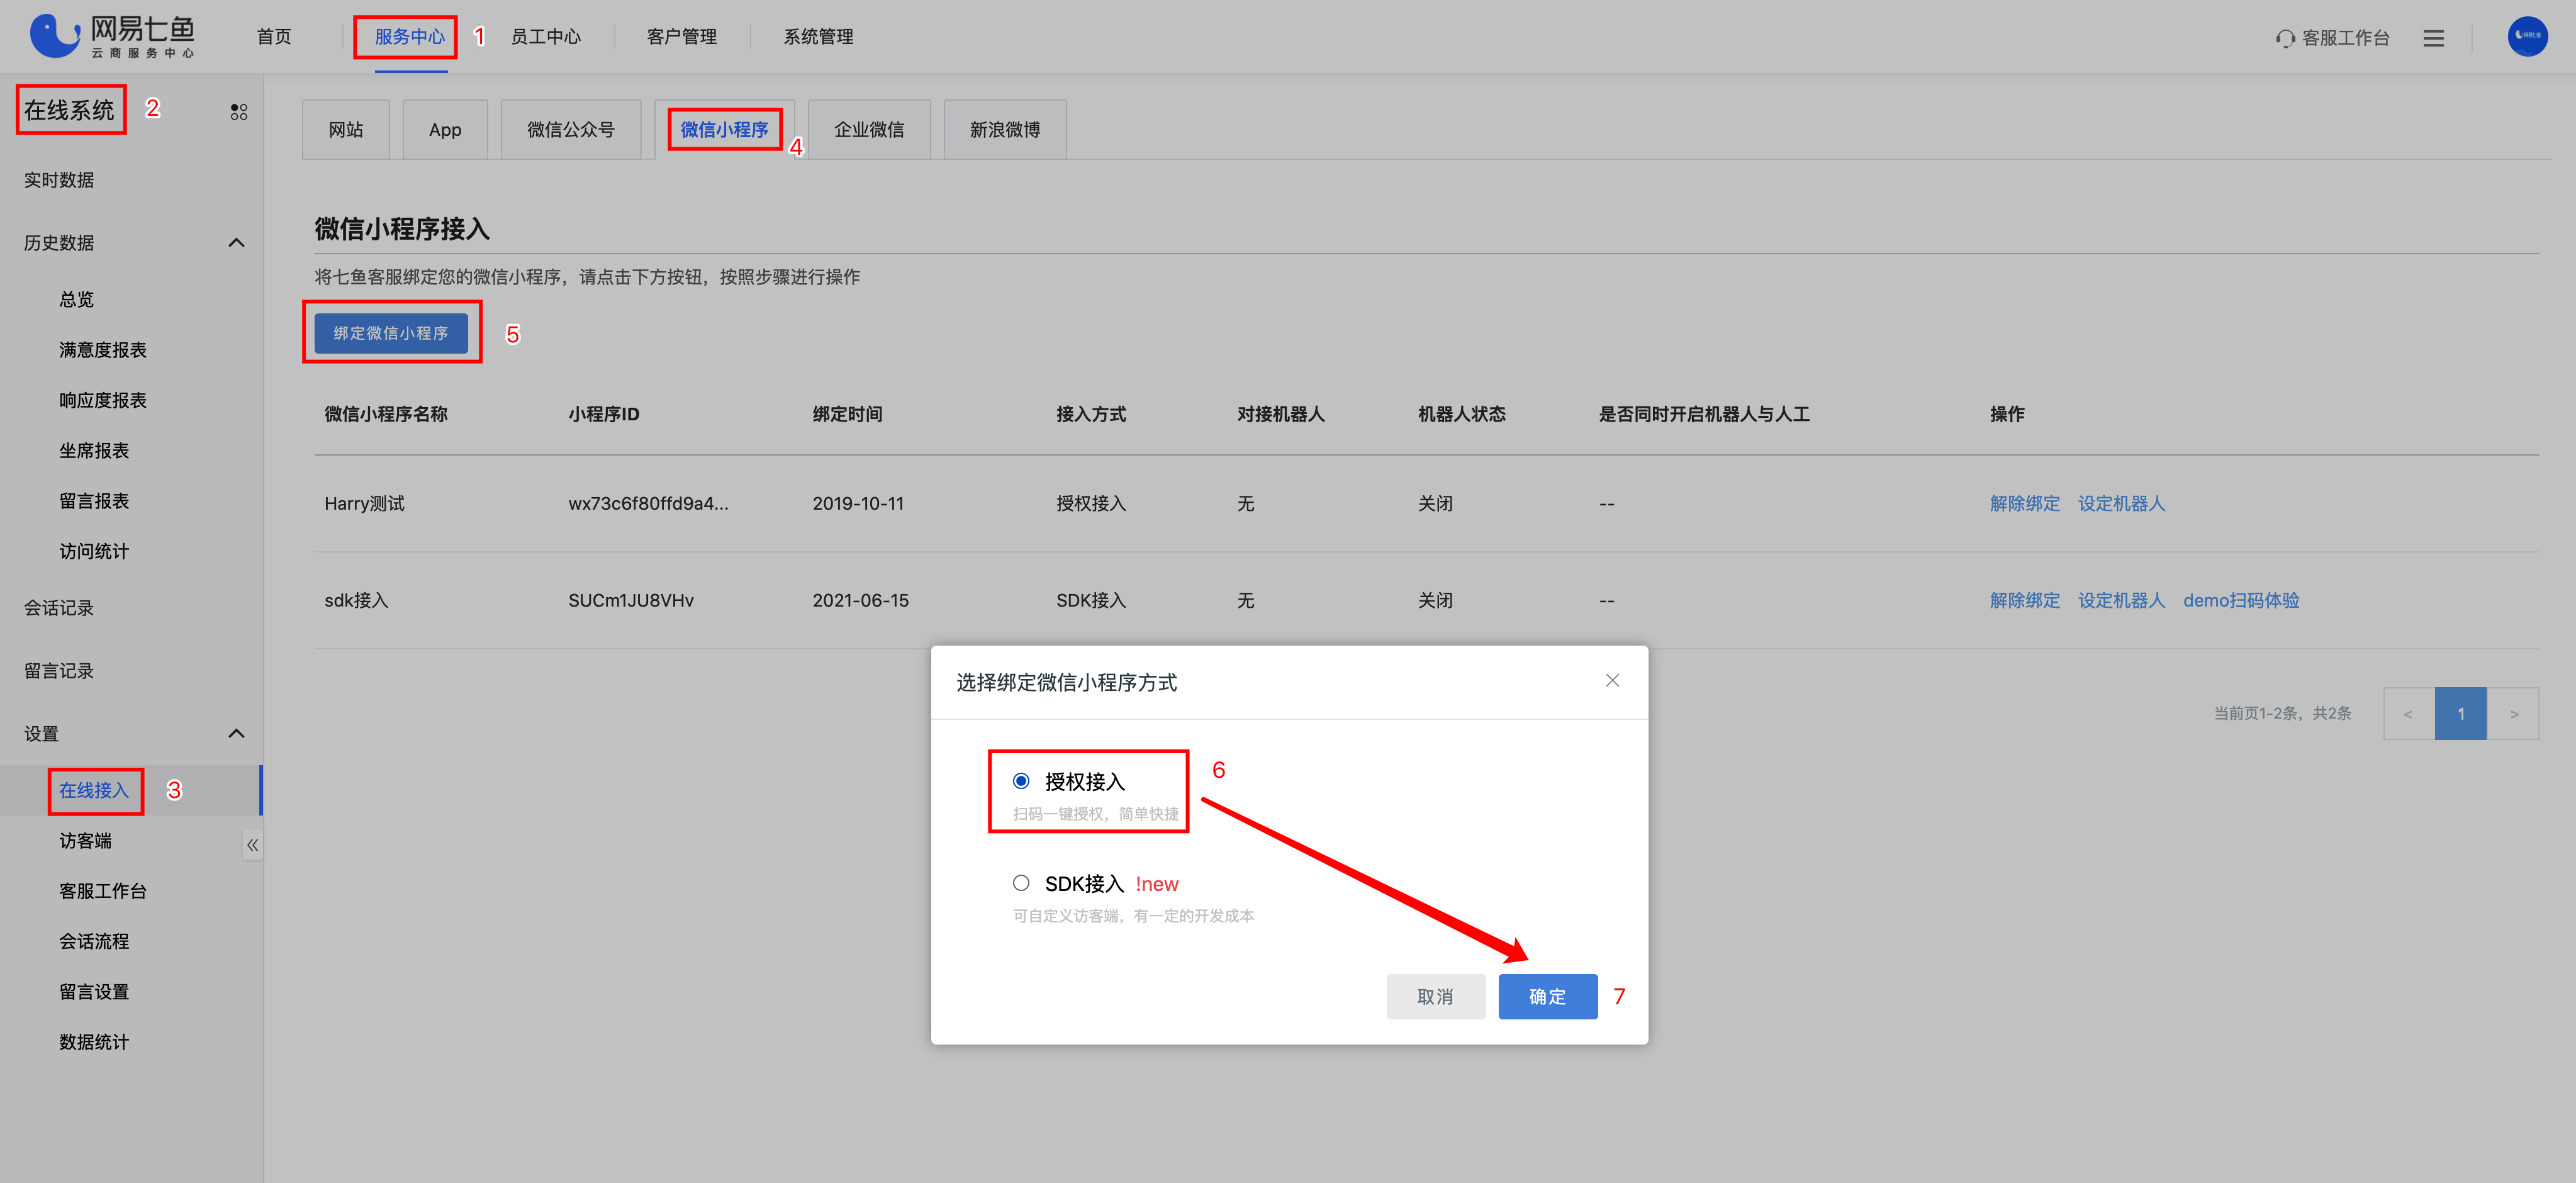Image resolution: width=2576 pixels, height=1183 pixels.
Task: Click the 网易七鱼 logo
Action: pos(112,37)
